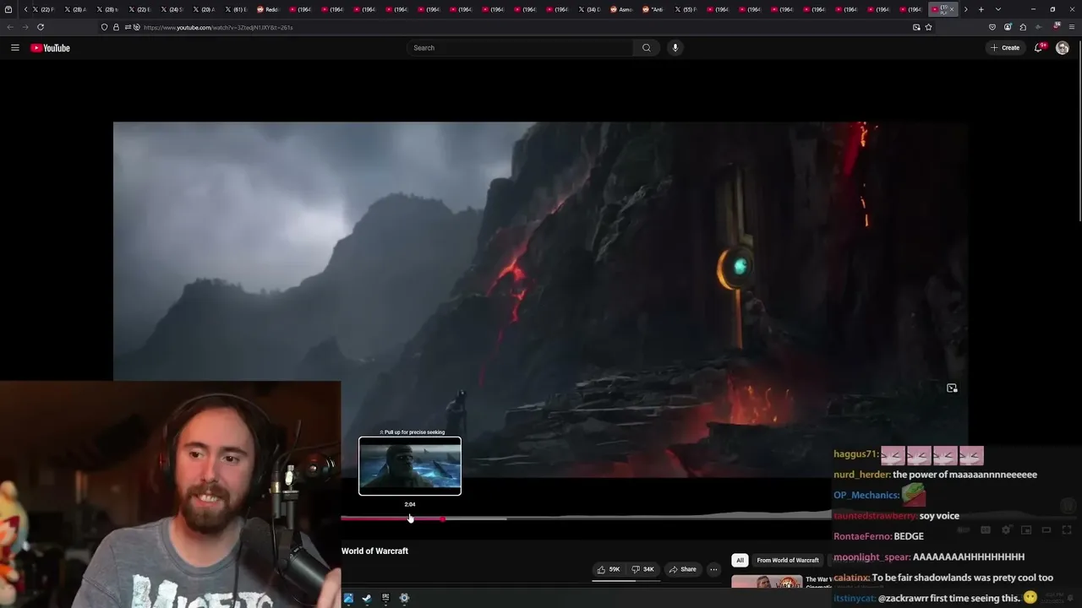Screen dimensions: 1082x608
Task: Open Steam from the taskbar
Action: click(367, 599)
